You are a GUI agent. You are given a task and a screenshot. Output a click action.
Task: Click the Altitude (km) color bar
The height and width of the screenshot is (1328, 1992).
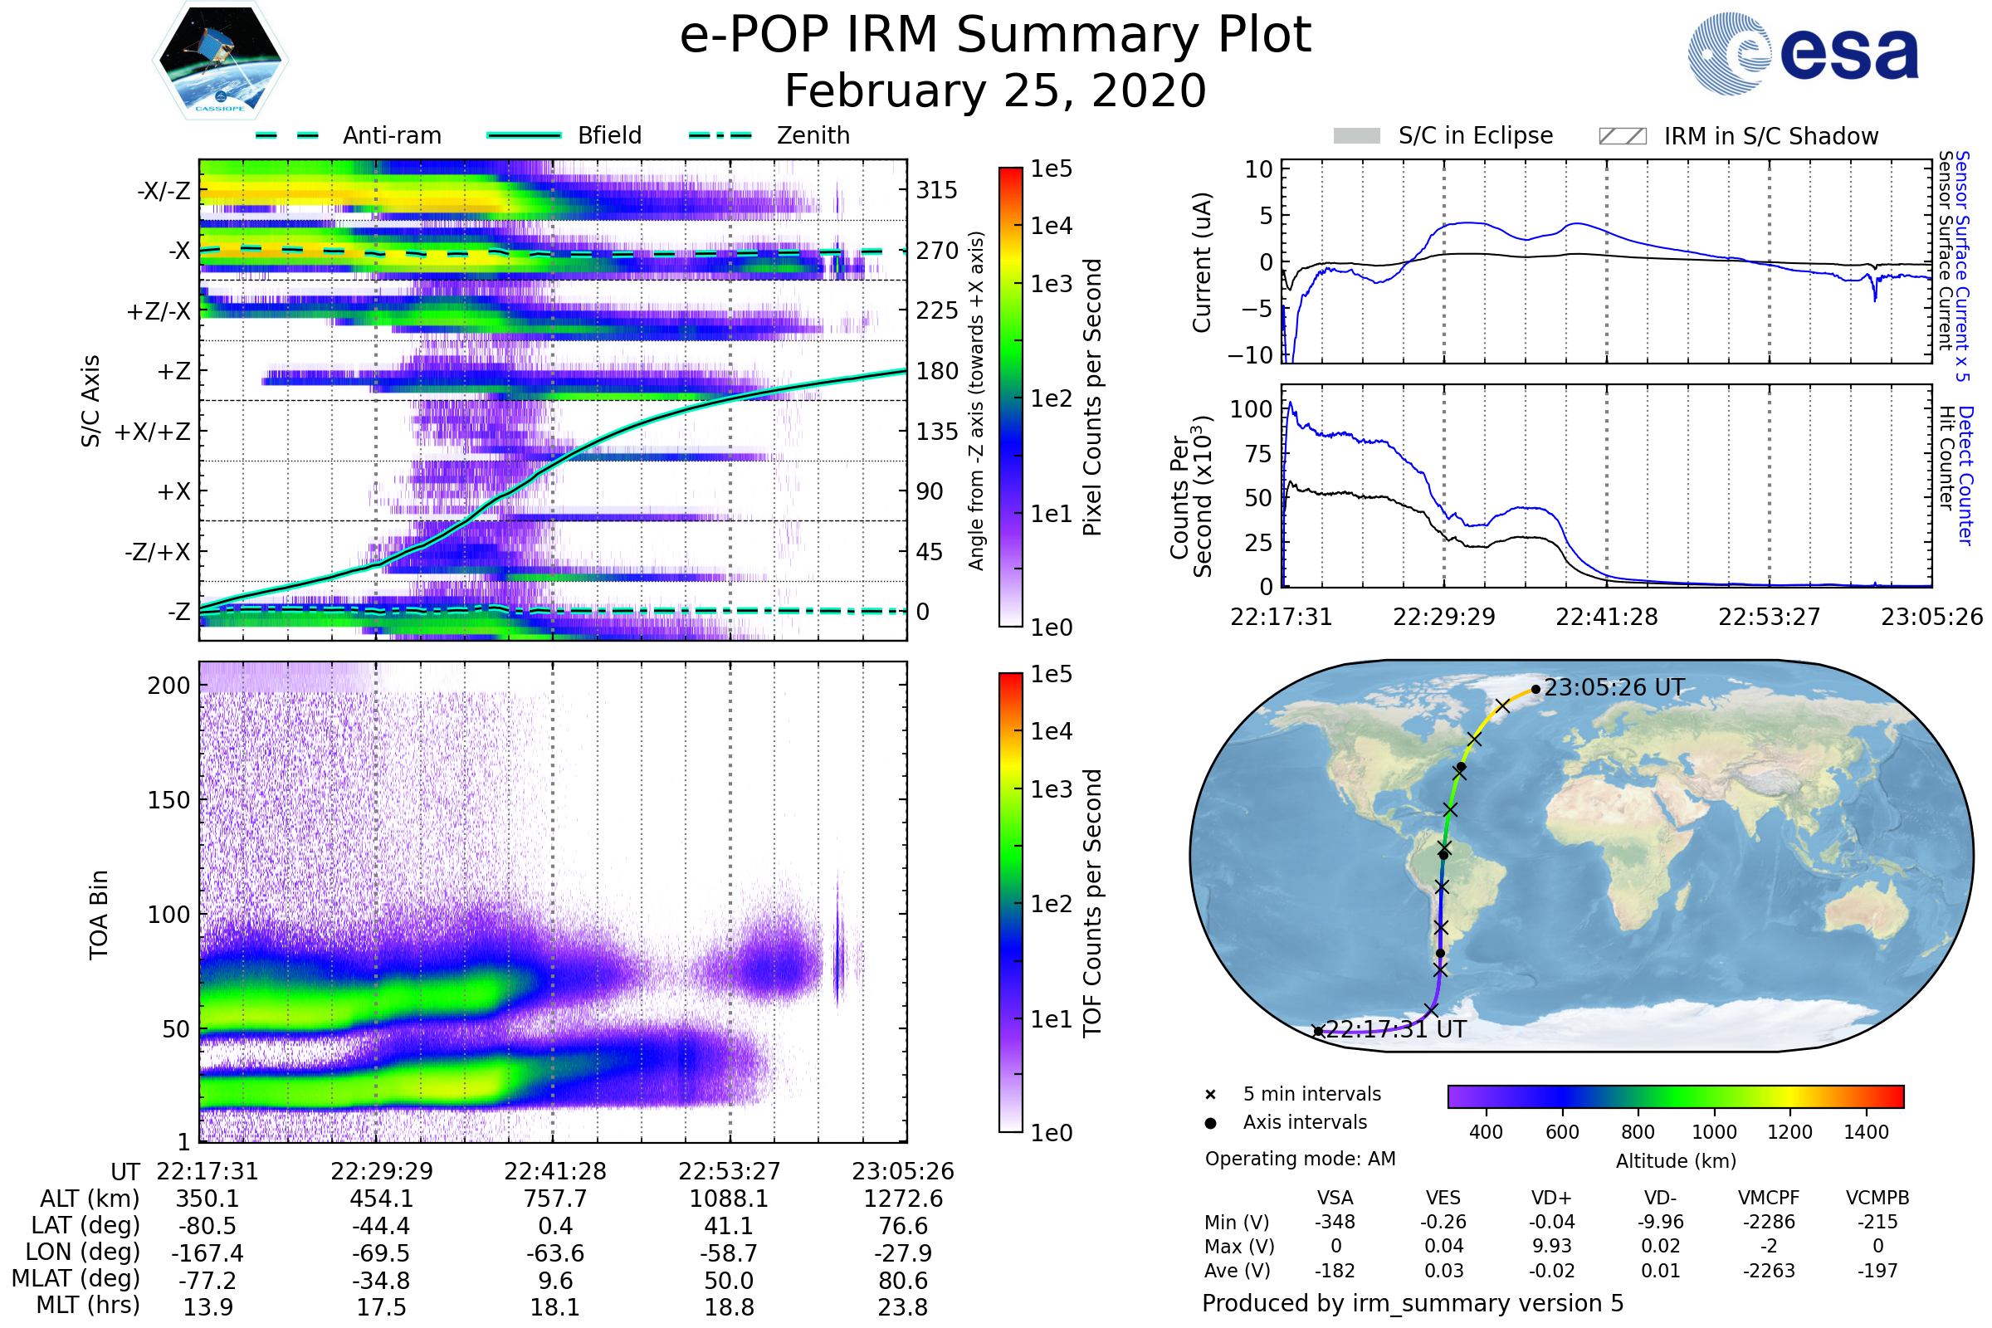[x=1675, y=1096]
